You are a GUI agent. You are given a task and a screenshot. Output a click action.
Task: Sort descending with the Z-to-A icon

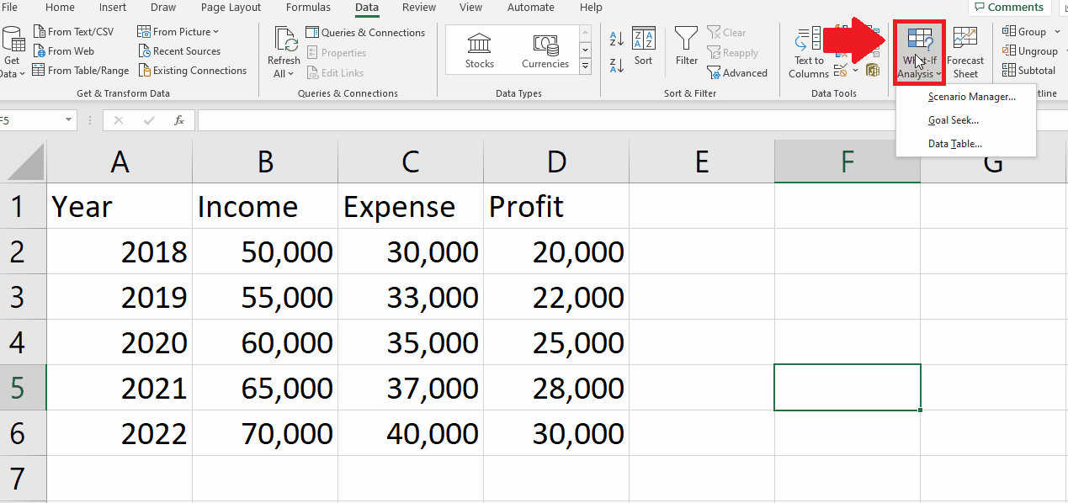(x=617, y=65)
